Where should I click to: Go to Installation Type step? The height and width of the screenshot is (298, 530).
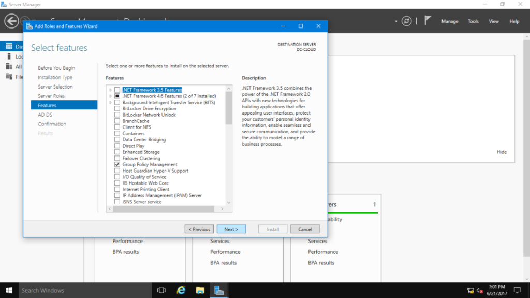point(55,78)
